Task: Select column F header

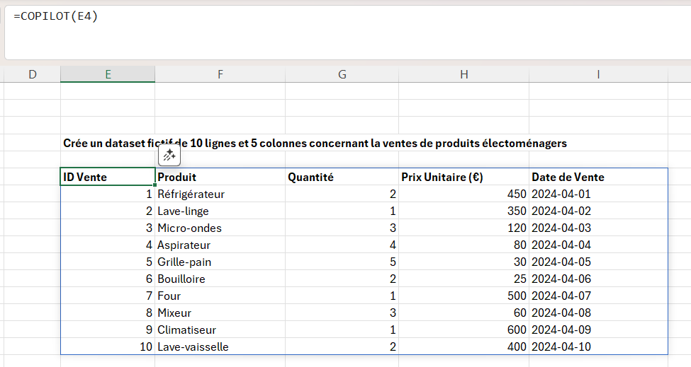Action: pyautogui.click(x=220, y=74)
